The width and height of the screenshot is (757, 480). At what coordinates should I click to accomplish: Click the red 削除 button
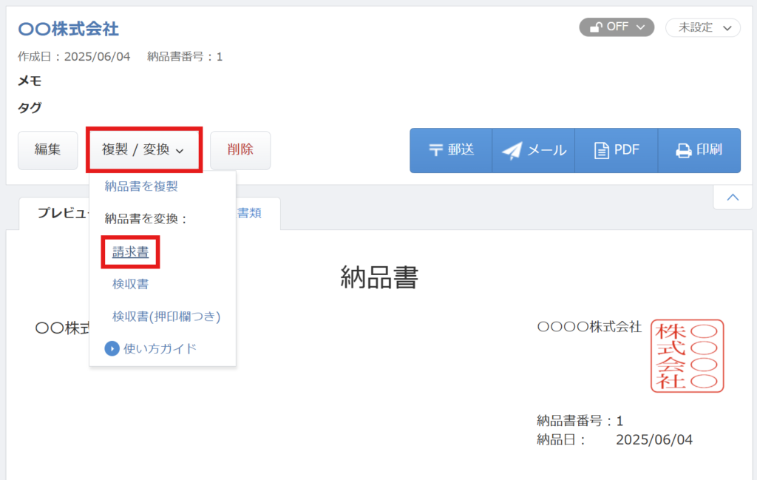point(240,149)
